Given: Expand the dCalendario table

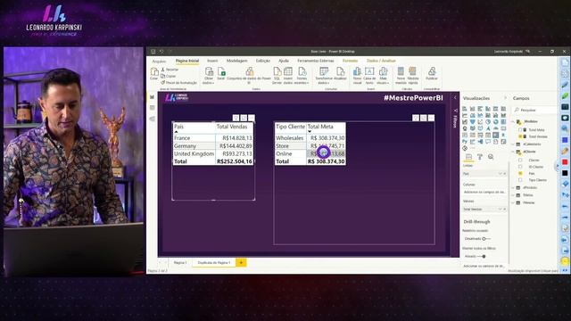Looking at the screenshot, I should click(x=514, y=144).
